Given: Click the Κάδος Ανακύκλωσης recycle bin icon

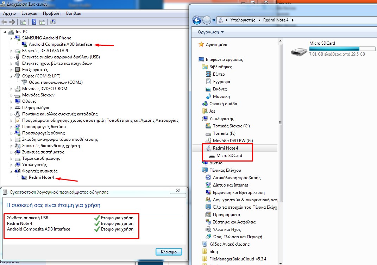Looking at the screenshot, I should pyautogui.click(x=205, y=244).
